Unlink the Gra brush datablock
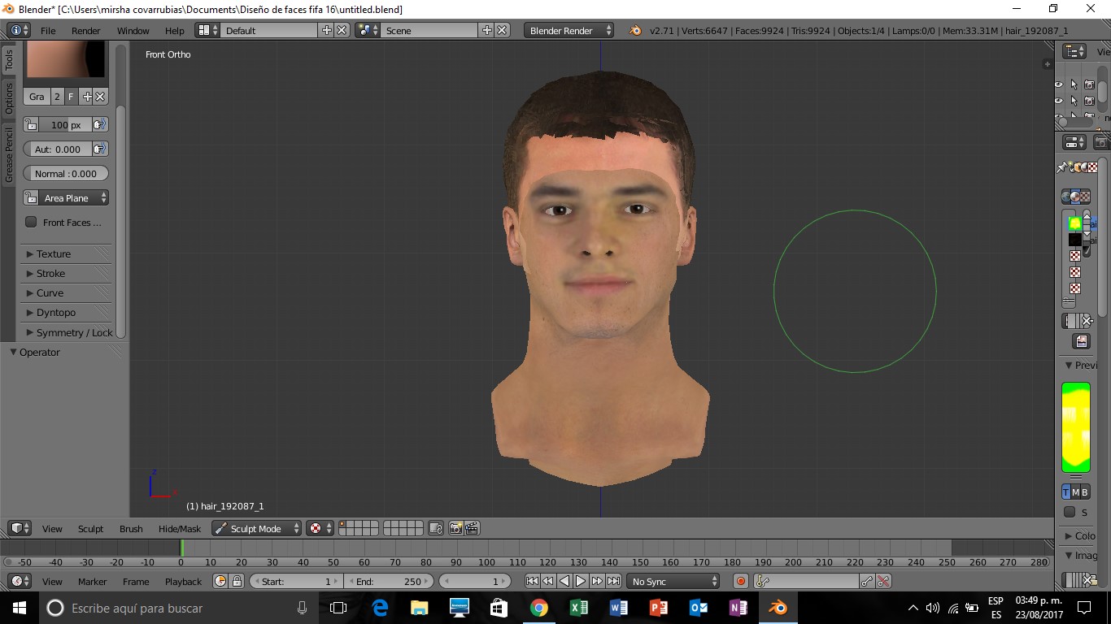The image size is (1111, 624). click(x=100, y=97)
